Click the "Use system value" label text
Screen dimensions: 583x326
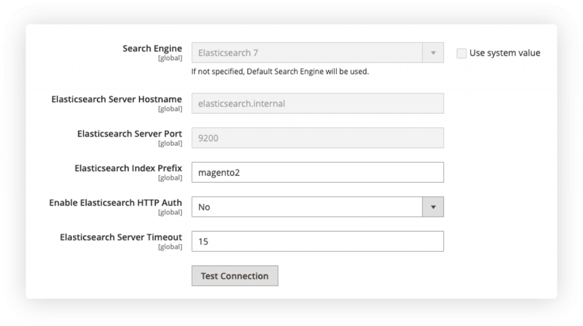tap(504, 53)
